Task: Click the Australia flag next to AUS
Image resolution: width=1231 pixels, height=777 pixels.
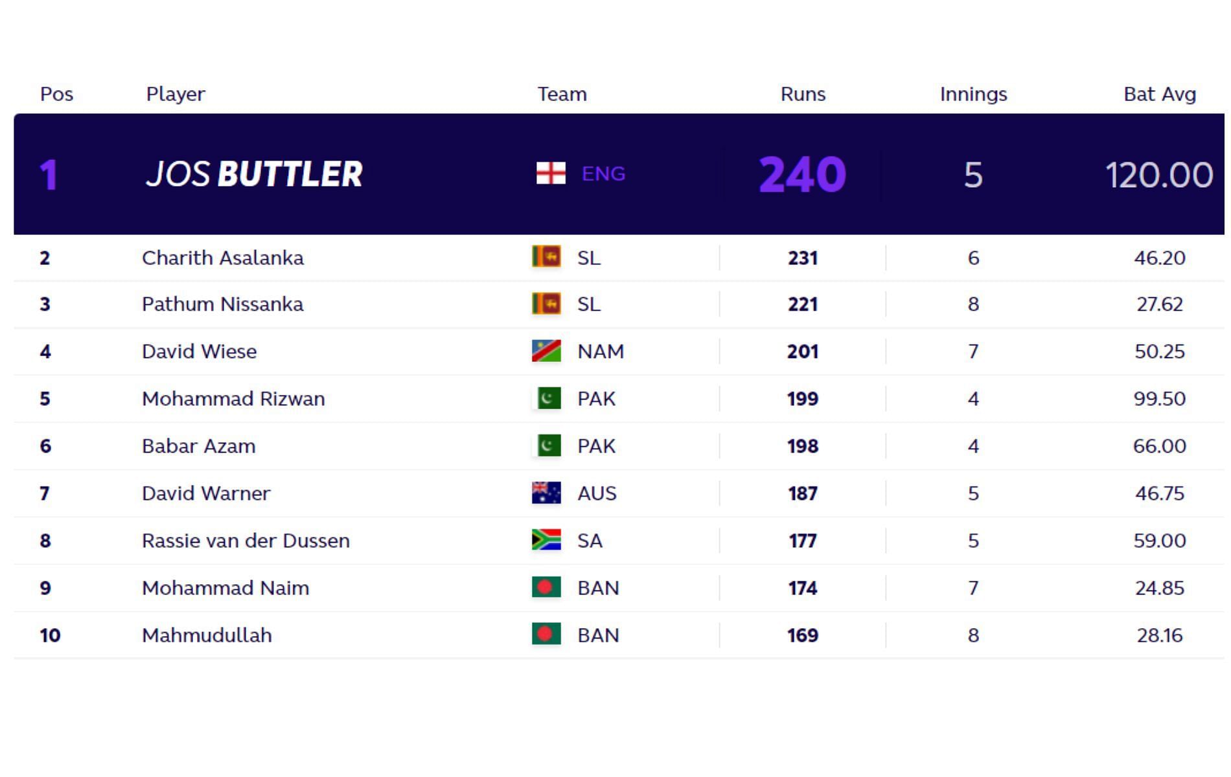Action: [x=546, y=492]
